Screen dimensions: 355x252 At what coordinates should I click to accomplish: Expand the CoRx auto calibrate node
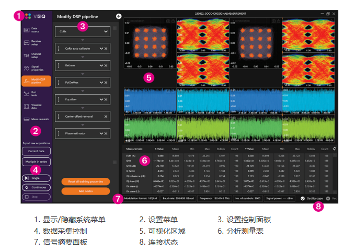click(x=101, y=49)
